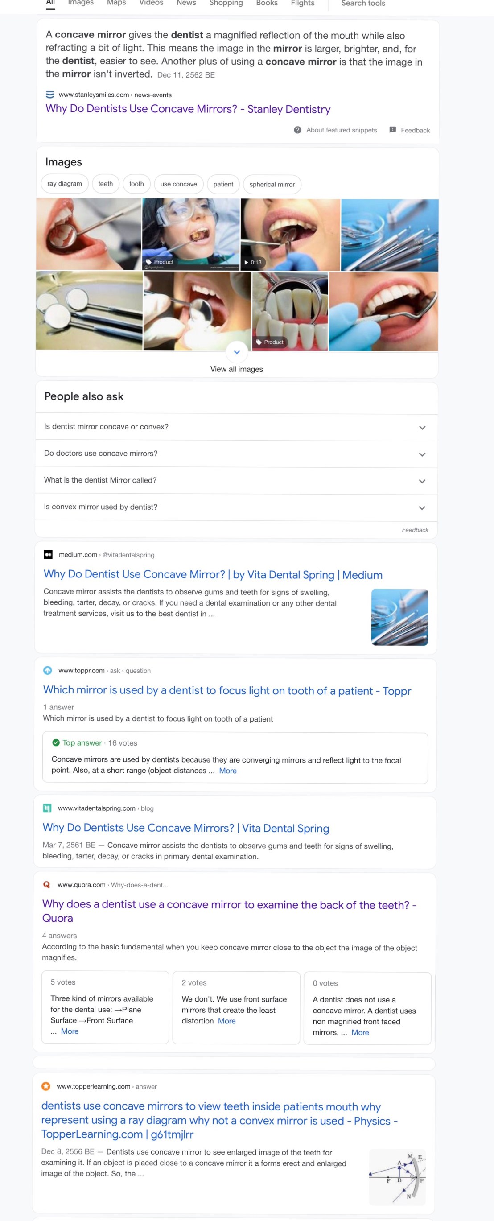Expand more images with down chevron
This screenshot has width=494, height=1221.
[x=237, y=352]
